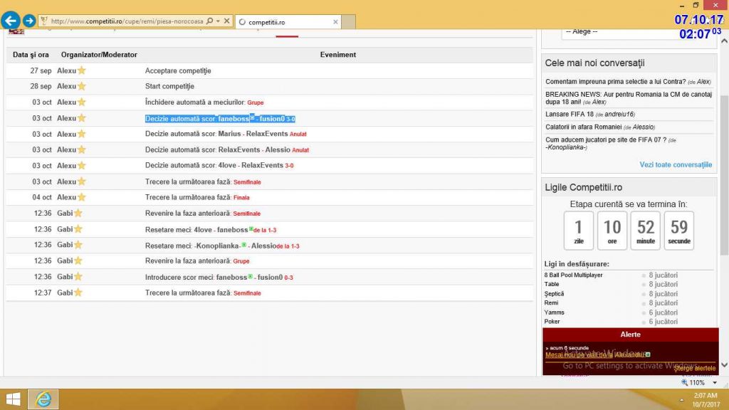Open "Lansare FIFA 18" conversation
This screenshot has height=410, width=729.
tap(570, 114)
